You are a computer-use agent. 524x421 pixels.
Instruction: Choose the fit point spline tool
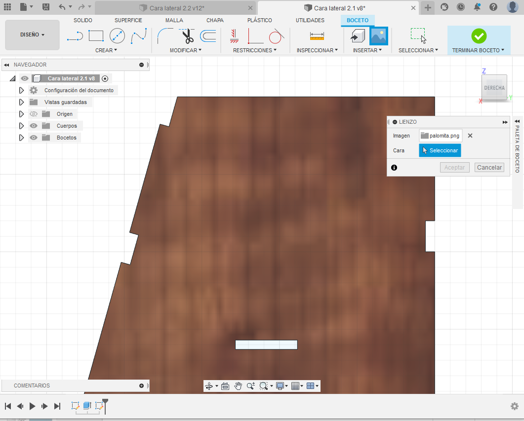point(139,36)
